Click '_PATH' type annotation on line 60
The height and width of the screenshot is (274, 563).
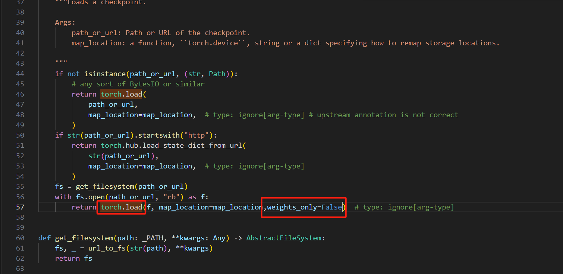(x=153, y=238)
